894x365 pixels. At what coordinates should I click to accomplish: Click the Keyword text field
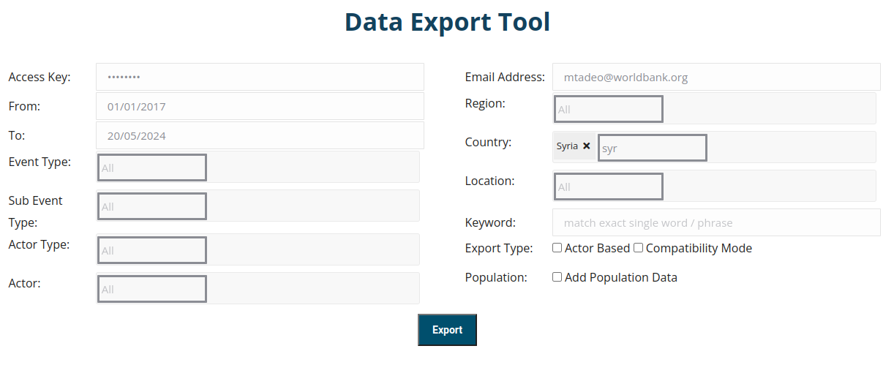(715, 222)
